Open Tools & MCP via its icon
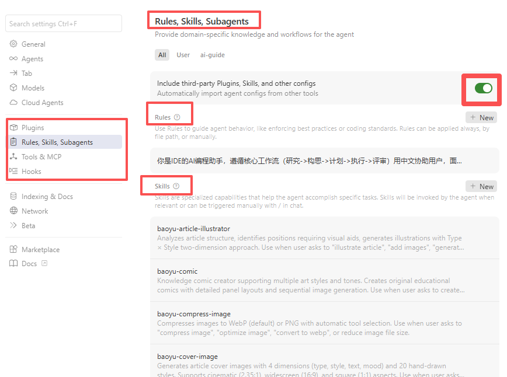 pos(13,157)
